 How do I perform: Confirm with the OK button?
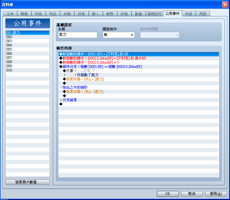point(168,194)
